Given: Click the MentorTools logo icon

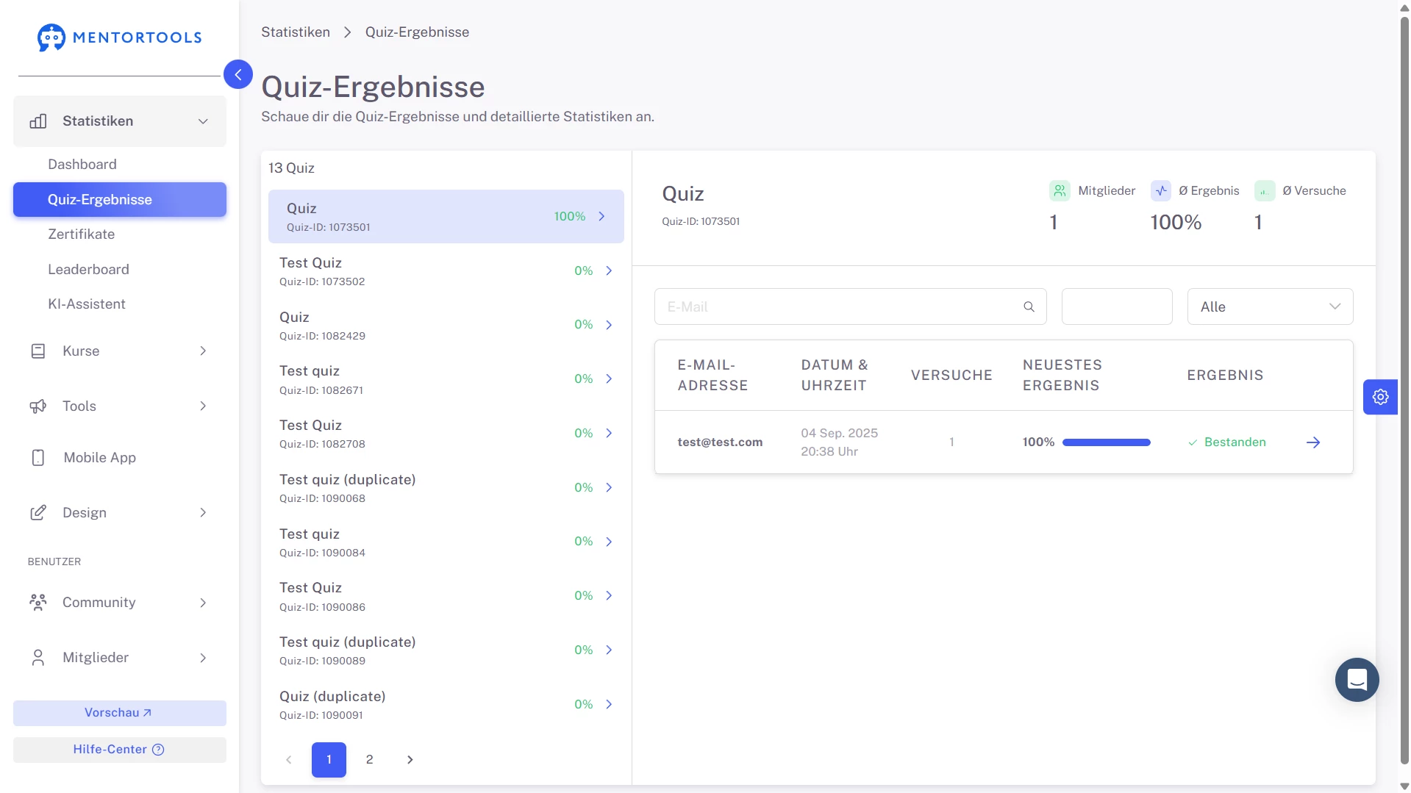Looking at the screenshot, I should click(x=51, y=37).
